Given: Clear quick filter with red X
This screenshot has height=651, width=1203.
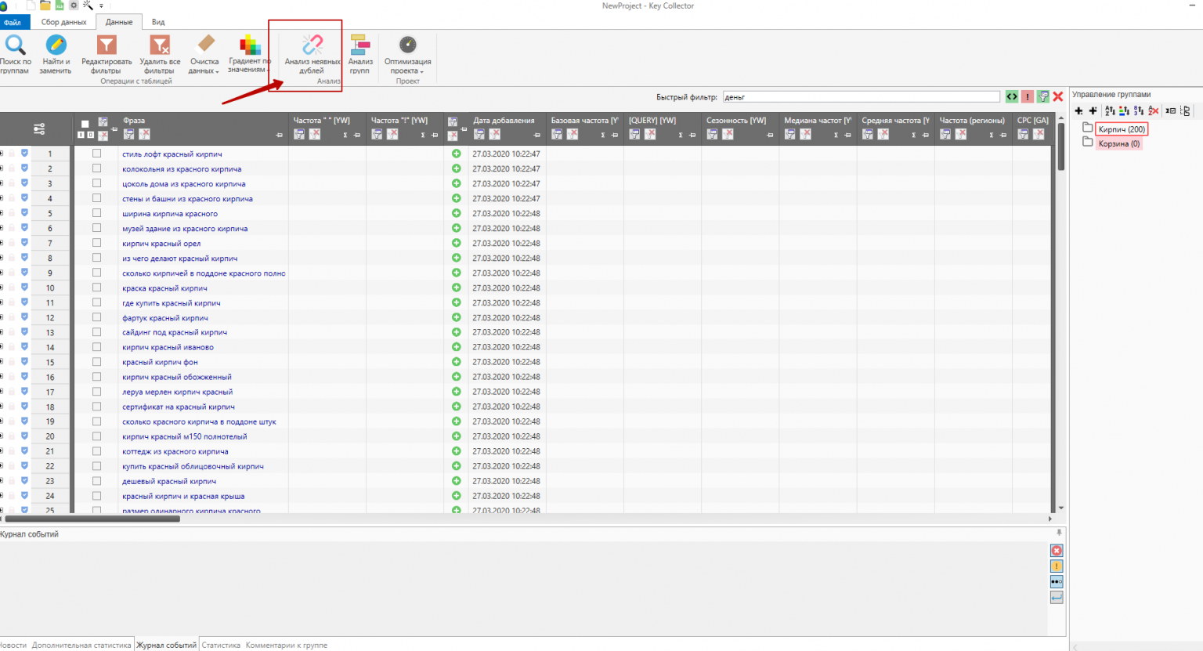Looking at the screenshot, I should click(1058, 96).
